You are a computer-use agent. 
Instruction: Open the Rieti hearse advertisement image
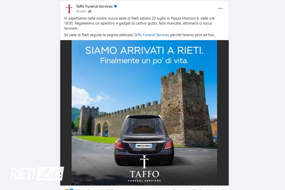[144, 113]
